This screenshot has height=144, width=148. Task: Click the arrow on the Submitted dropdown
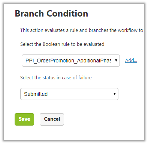point(115,94)
